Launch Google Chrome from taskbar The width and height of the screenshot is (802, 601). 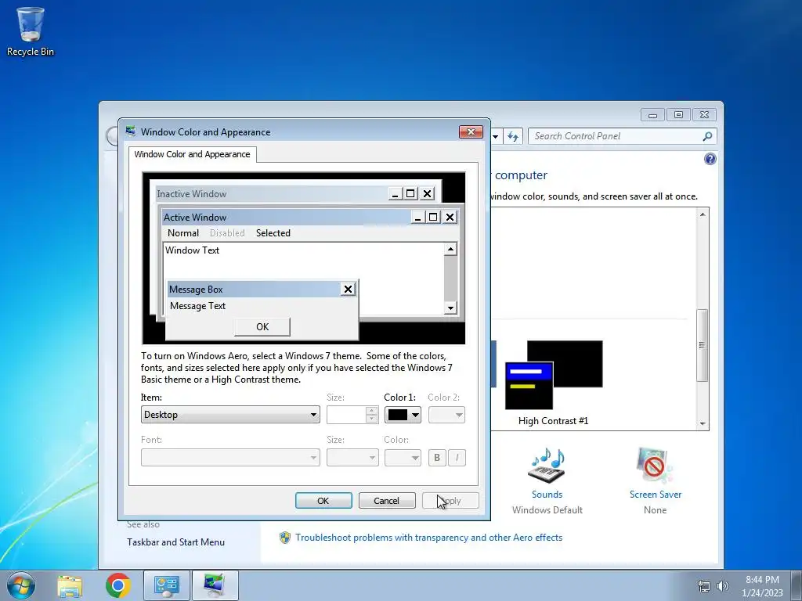118,585
